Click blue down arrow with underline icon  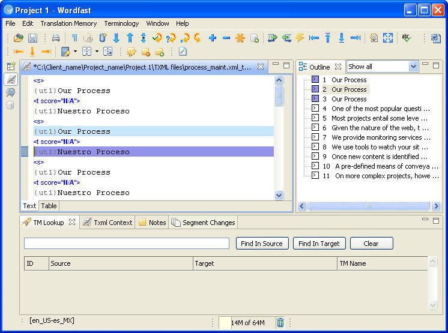342,38
